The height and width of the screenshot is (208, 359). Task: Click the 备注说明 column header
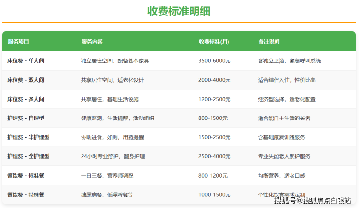(269, 42)
